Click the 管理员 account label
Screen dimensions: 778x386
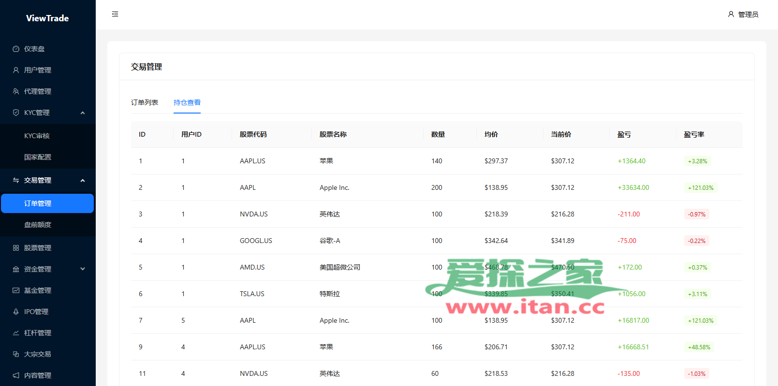748,14
